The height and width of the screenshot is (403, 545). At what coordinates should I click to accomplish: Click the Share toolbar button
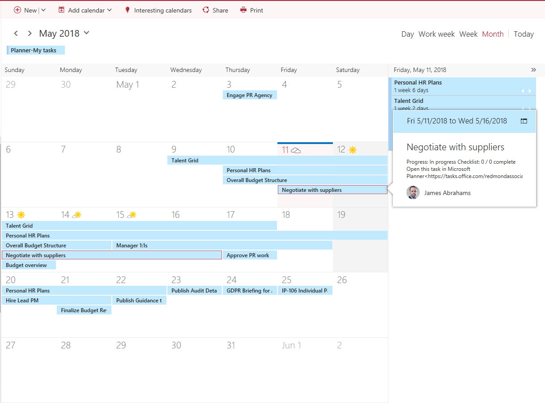point(215,10)
